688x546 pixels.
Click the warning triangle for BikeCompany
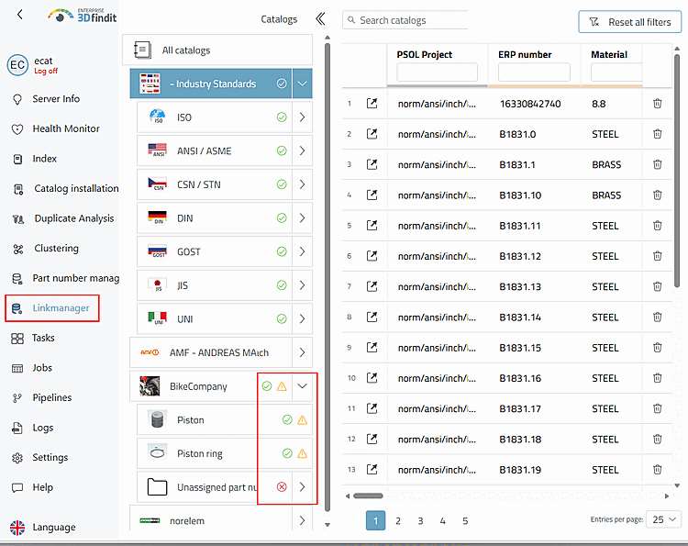(x=282, y=386)
